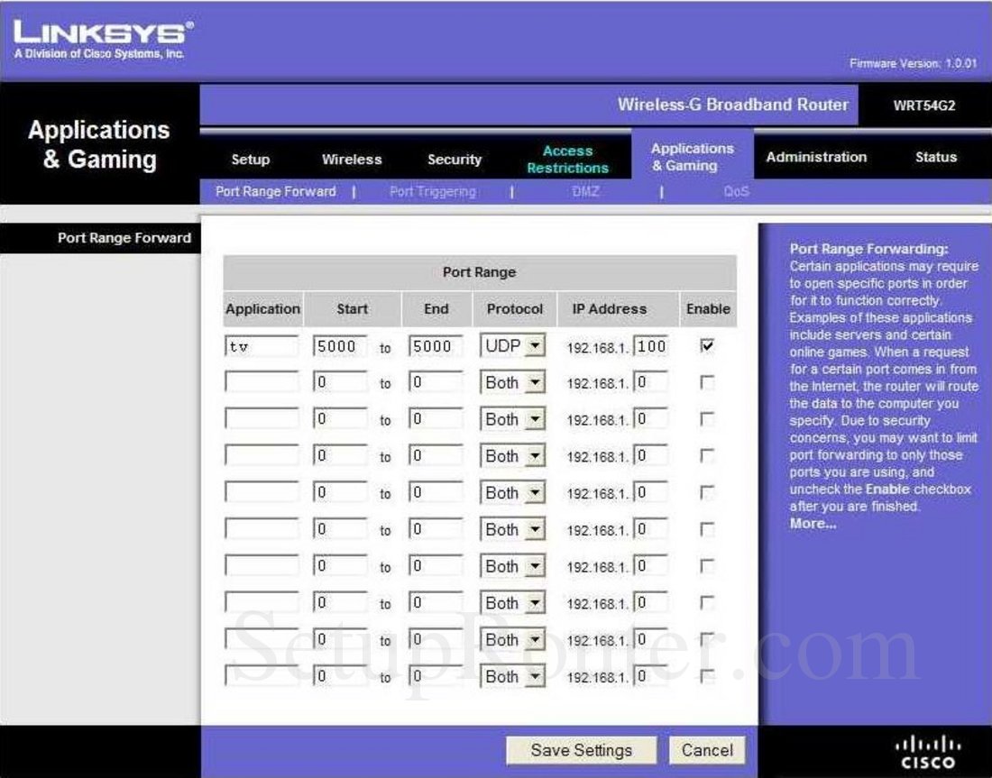Screen dimensions: 992x778
Task: Go to Access Restrictions
Action: tap(567, 159)
